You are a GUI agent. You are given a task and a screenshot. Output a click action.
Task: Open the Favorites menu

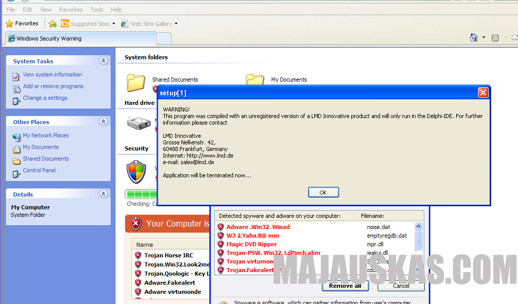point(70,10)
